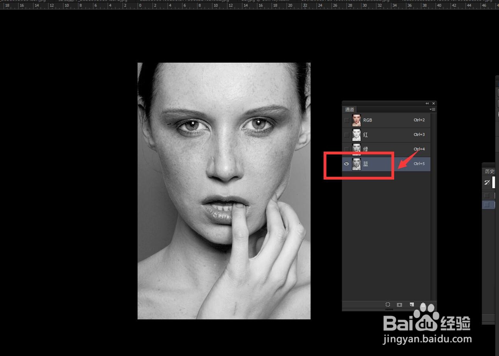Click the Ctrl+3 shortcut label
Viewport: 499px width, 356px height.
[x=419, y=135]
